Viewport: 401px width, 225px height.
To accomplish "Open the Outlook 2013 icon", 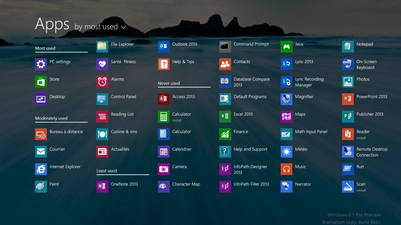I will [x=164, y=46].
